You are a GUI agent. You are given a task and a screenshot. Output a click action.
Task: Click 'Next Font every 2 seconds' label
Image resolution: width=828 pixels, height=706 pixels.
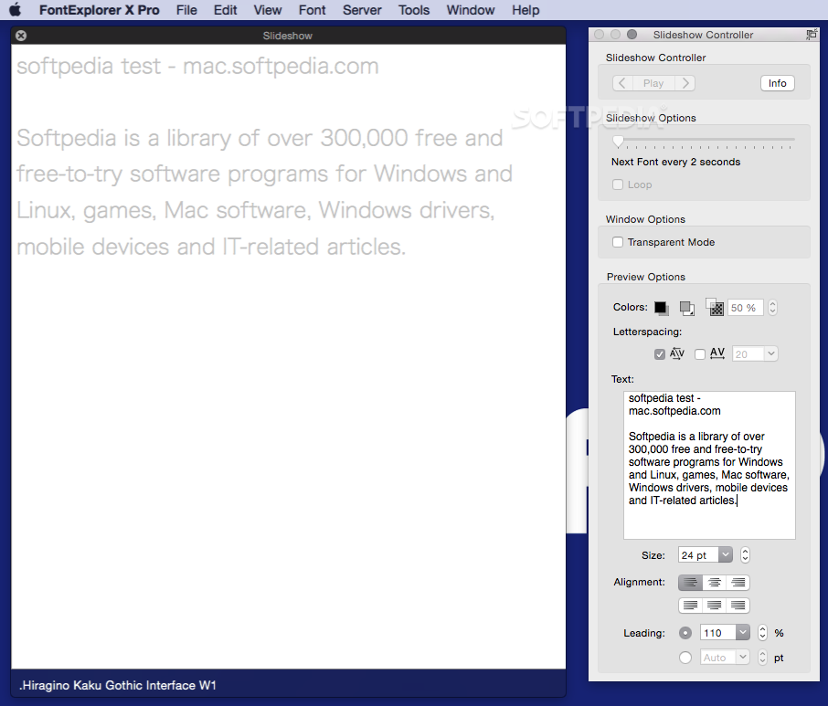point(675,162)
